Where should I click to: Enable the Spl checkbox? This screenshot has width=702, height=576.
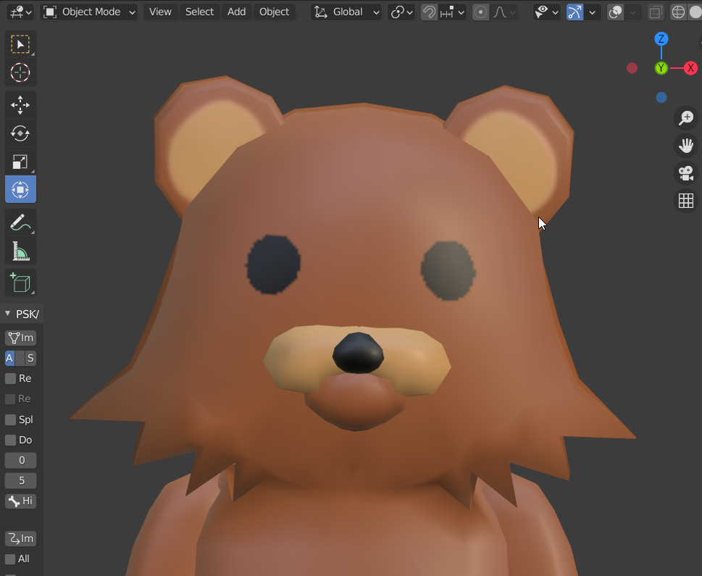[10, 420]
